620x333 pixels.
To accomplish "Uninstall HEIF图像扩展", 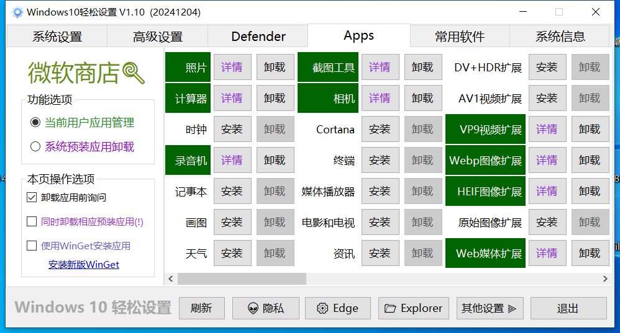I will (x=590, y=191).
